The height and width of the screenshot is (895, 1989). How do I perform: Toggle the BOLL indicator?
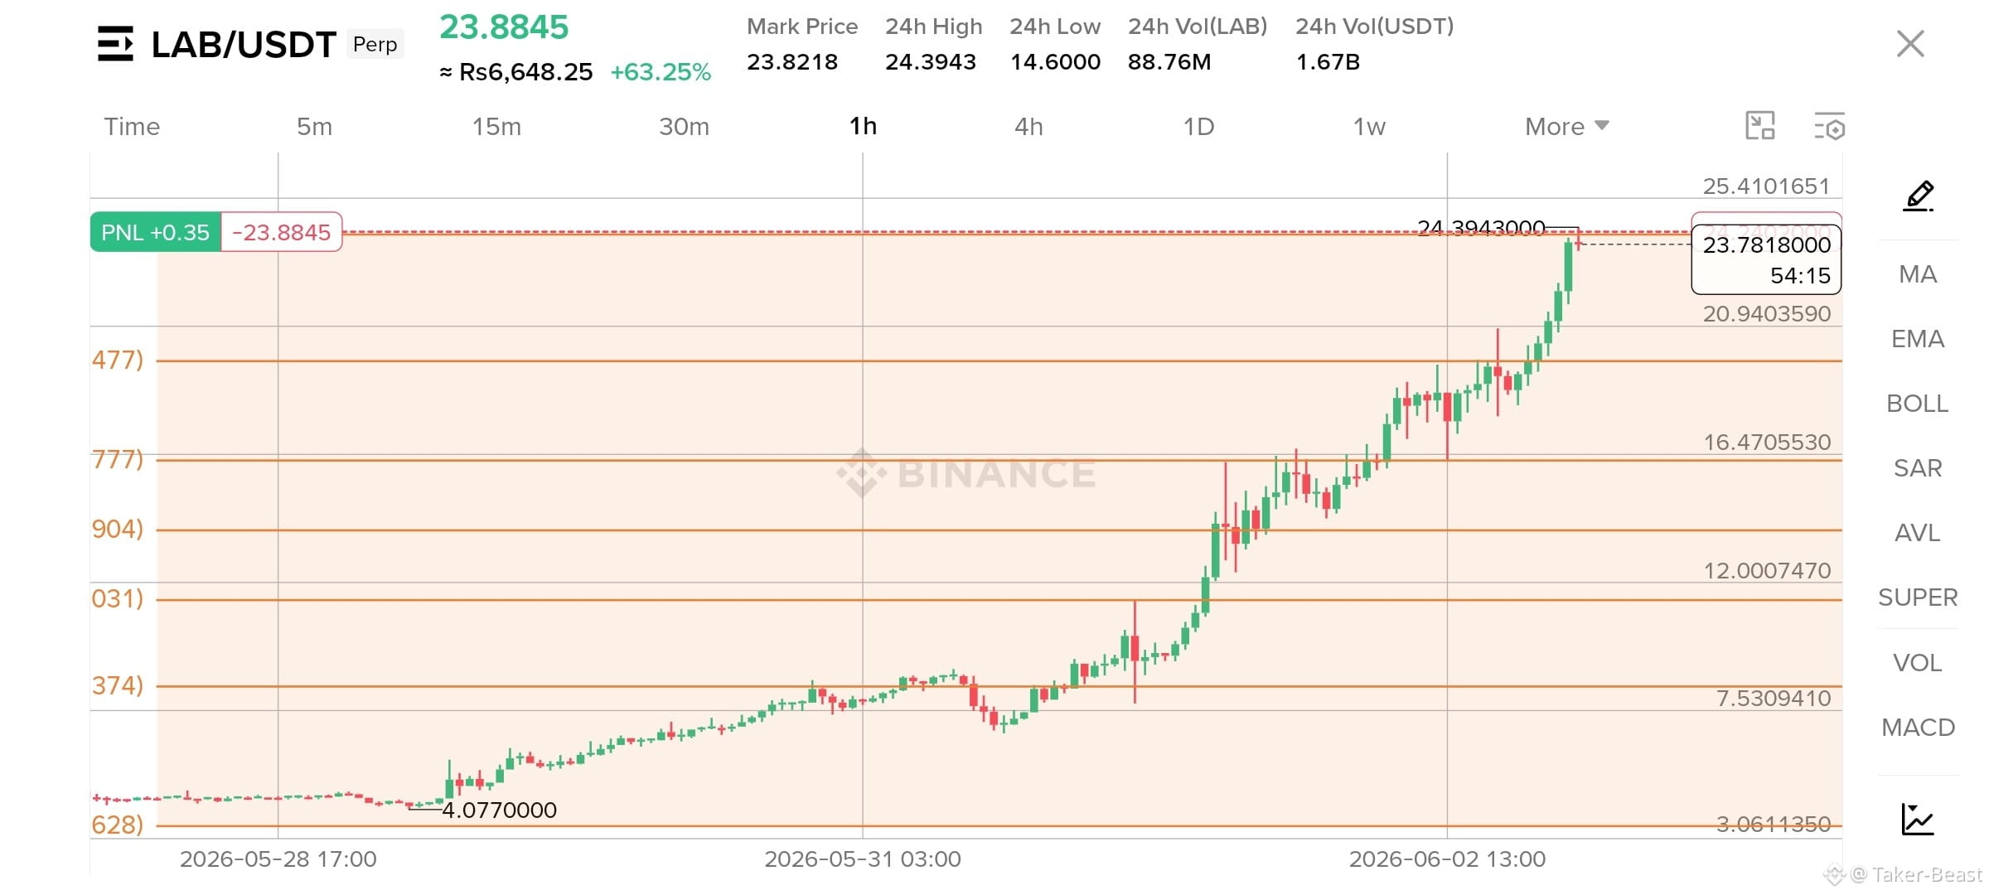[1918, 404]
